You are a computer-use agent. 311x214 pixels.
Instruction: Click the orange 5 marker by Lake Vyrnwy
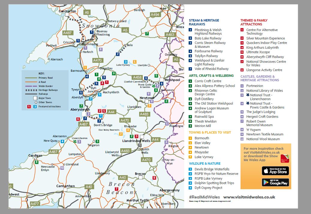pos(134,62)
